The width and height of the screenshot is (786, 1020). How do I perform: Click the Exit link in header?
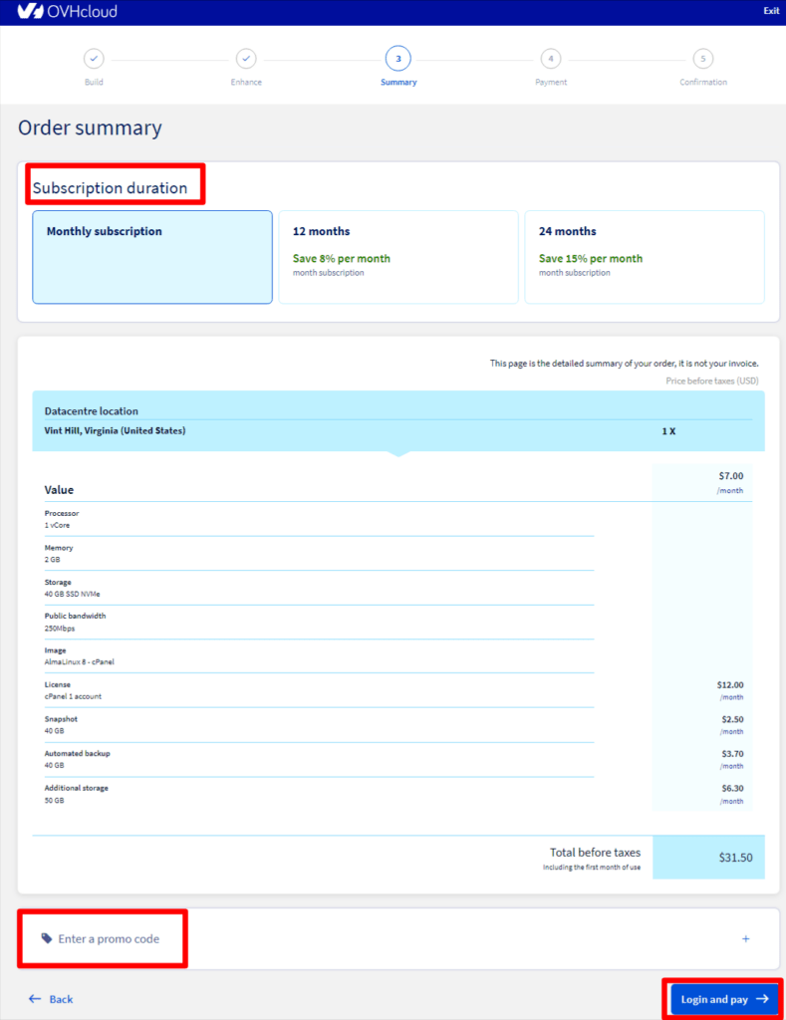pos(771,10)
